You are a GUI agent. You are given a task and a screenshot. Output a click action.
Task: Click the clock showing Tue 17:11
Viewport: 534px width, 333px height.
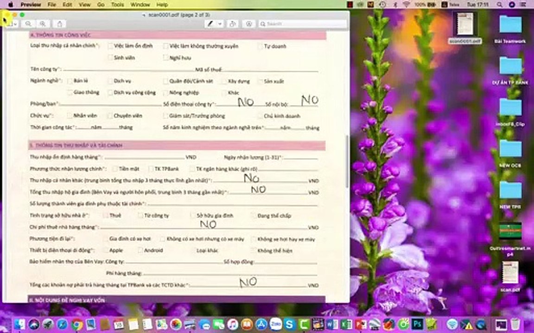pos(477,5)
